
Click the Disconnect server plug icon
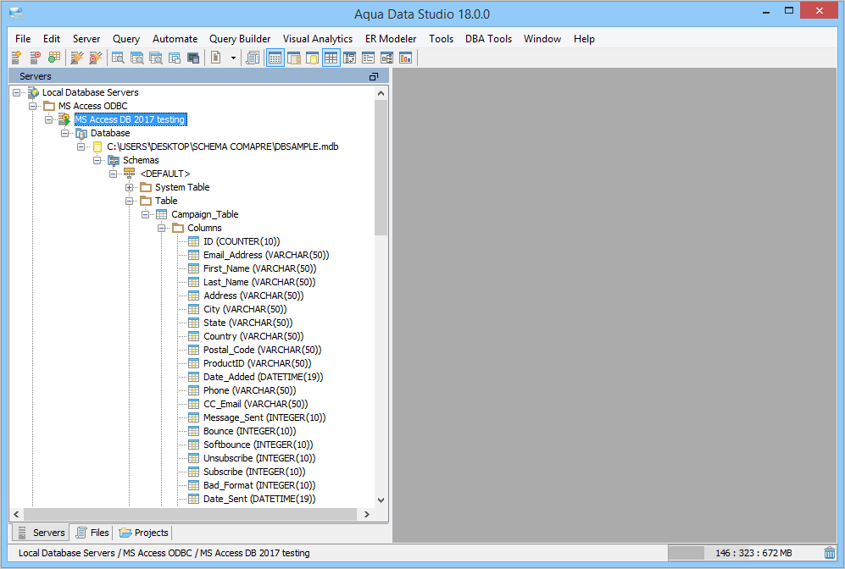click(x=96, y=58)
